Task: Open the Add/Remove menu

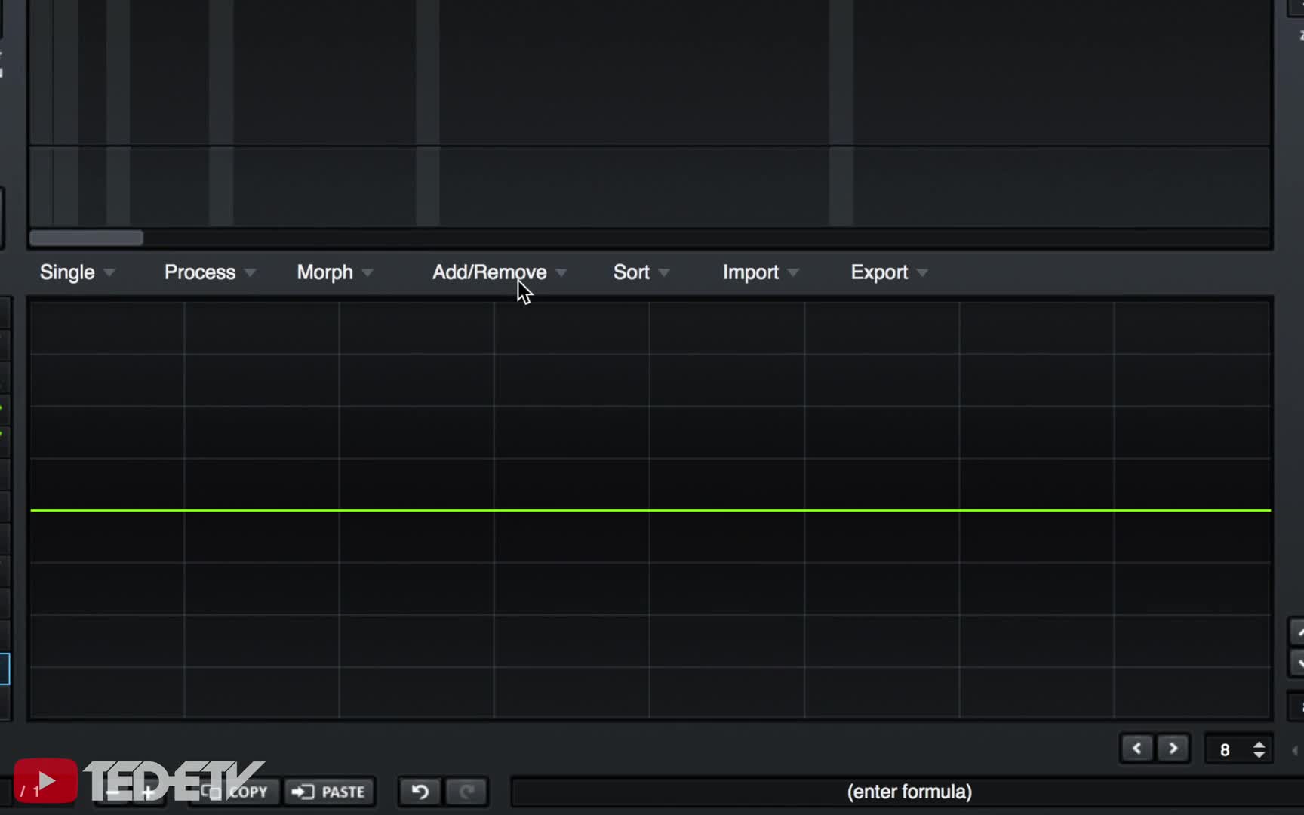Action: (x=499, y=272)
